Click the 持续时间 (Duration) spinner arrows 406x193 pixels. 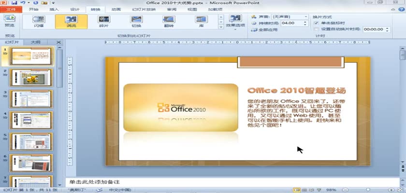coord(305,23)
